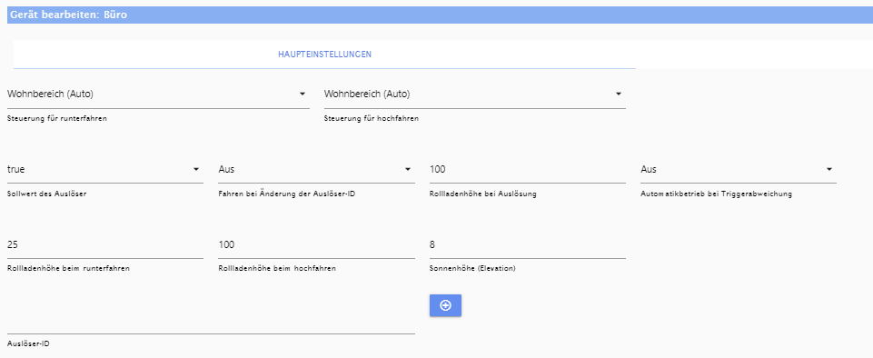Open the HAUPTEINSTELLUNGEN tab

coord(324,55)
